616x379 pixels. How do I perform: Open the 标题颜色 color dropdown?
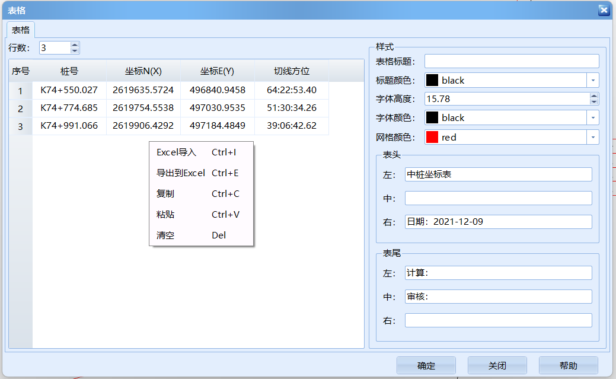(593, 79)
